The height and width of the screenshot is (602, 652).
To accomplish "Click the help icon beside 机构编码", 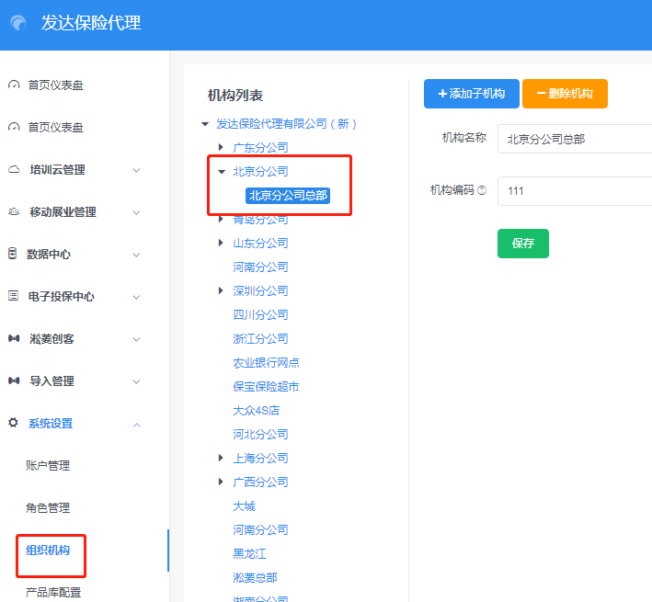I will pos(482,191).
